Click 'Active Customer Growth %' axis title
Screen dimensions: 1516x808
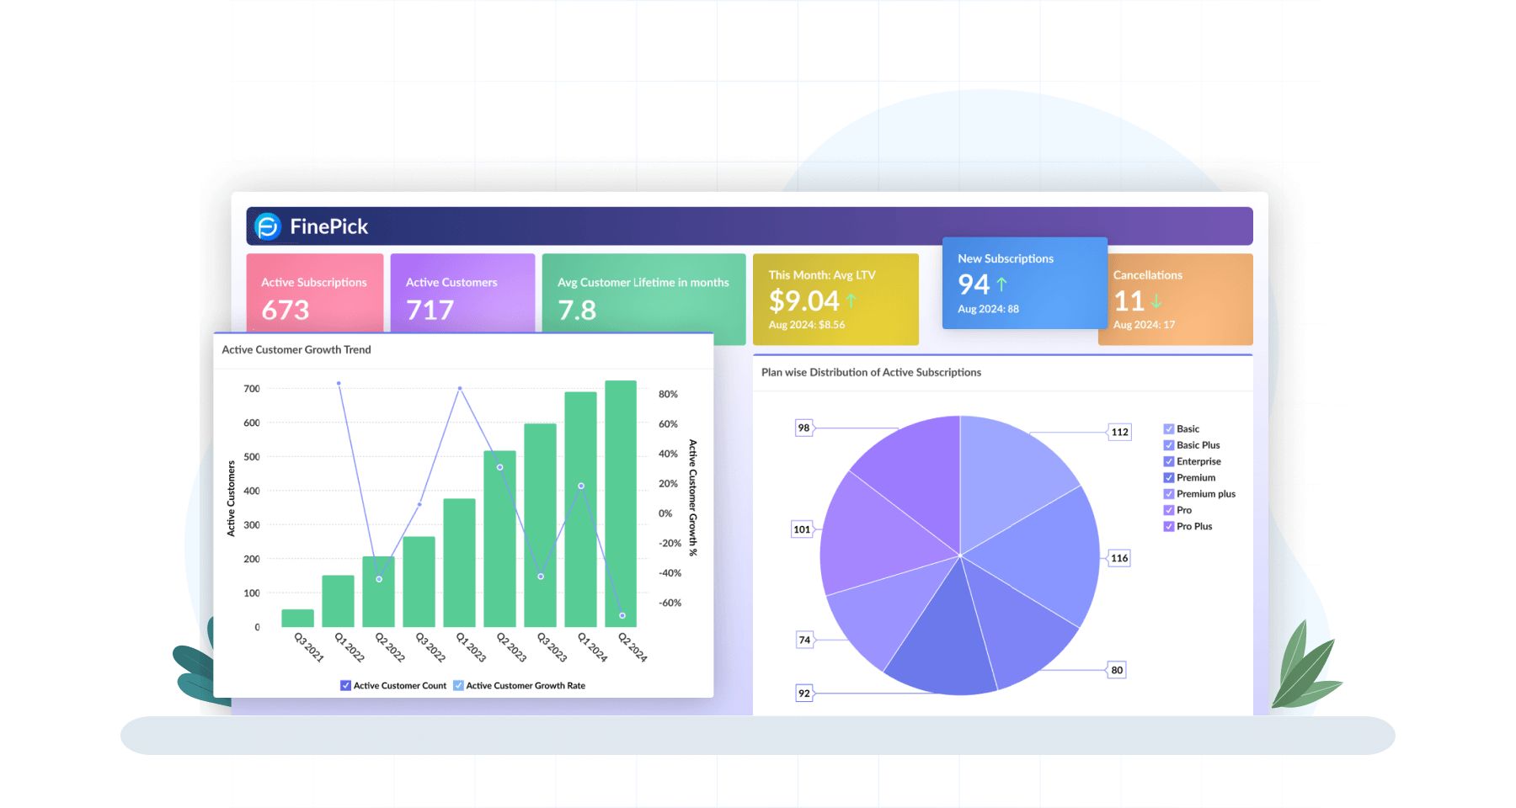tap(693, 497)
